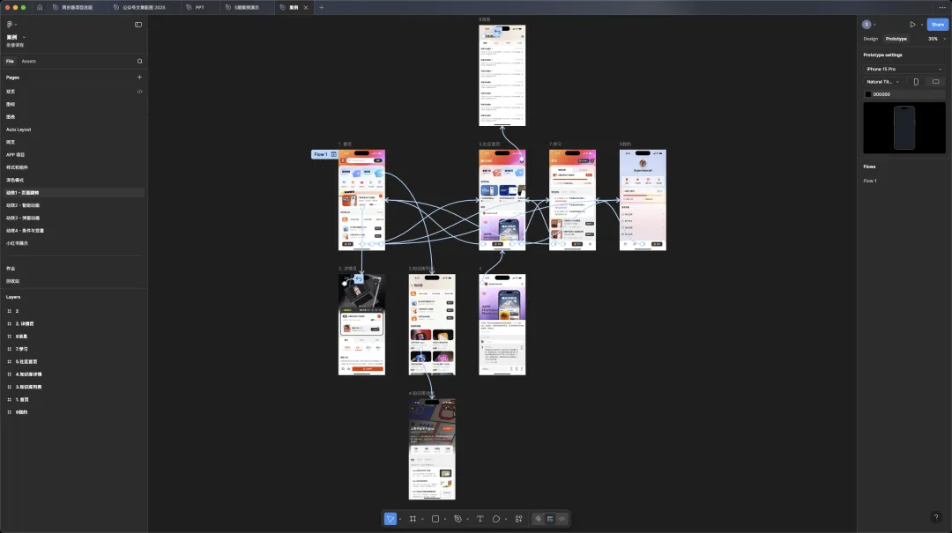Open the iPhone 15 Pro device dropdown
This screenshot has width=952, height=533.
point(903,69)
